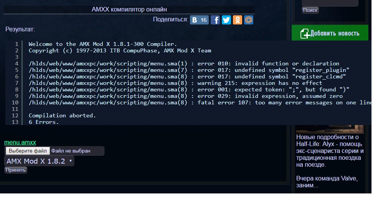
Task: Select the Copyright 1997-2013 line
Action: pos(120,50)
